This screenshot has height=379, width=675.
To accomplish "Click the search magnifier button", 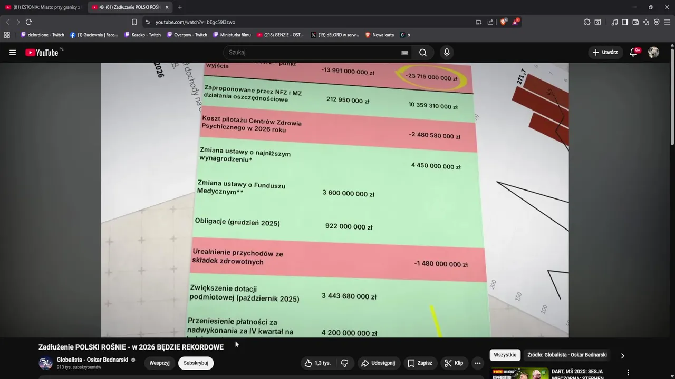I will pyautogui.click(x=423, y=53).
